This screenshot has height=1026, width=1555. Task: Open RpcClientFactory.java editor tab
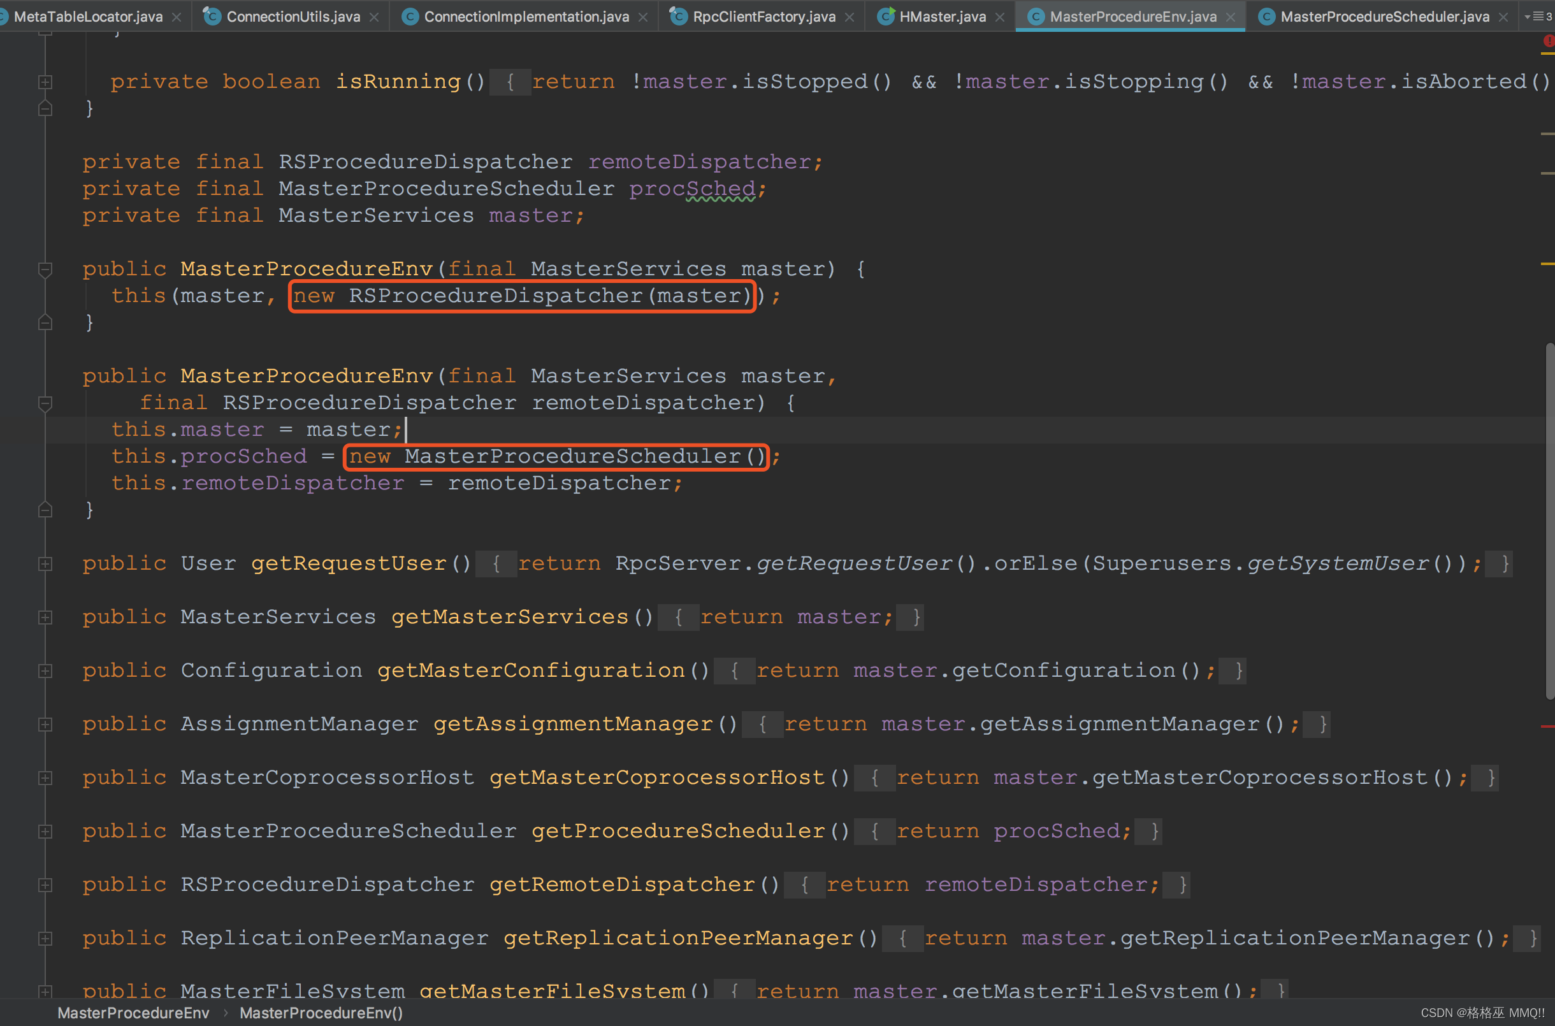click(763, 17)
